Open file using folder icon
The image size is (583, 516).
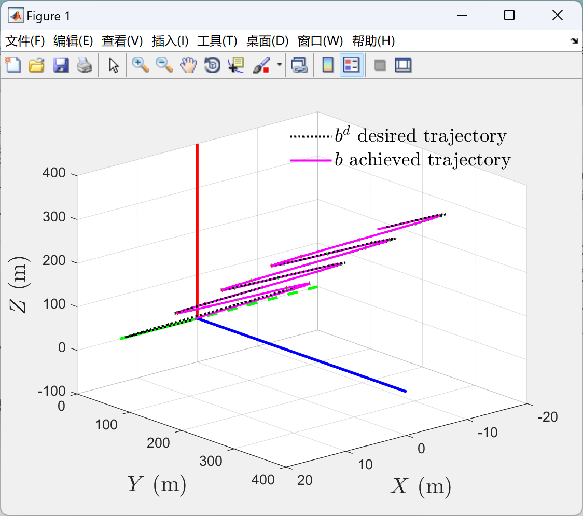(x=36, y=65)
